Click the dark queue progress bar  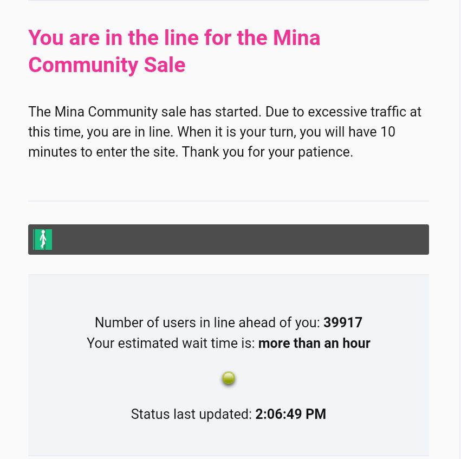click(229, 240)
